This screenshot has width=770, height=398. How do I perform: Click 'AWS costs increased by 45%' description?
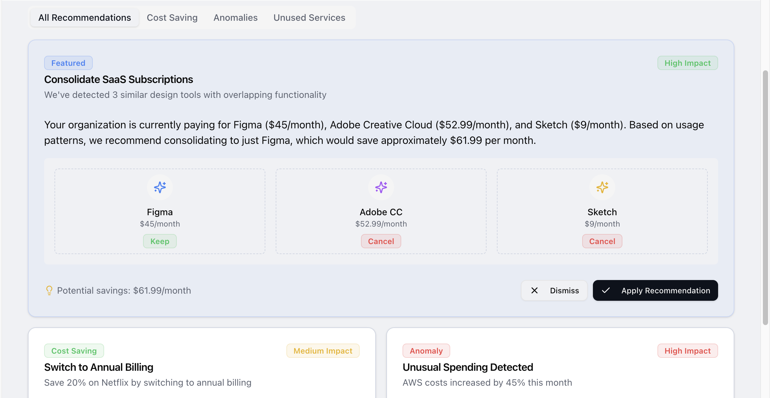[x=487, y=382]
